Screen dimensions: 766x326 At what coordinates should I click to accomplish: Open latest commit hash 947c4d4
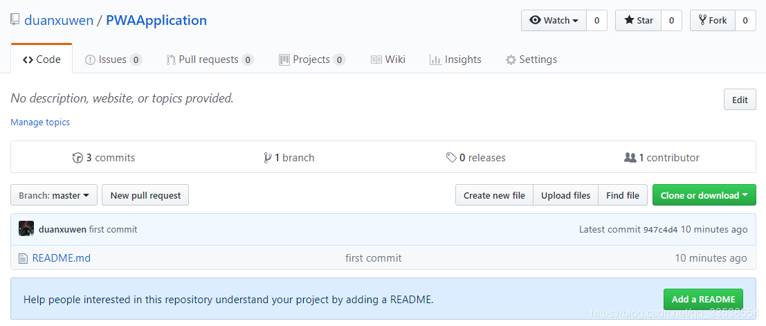pos(661,230)
